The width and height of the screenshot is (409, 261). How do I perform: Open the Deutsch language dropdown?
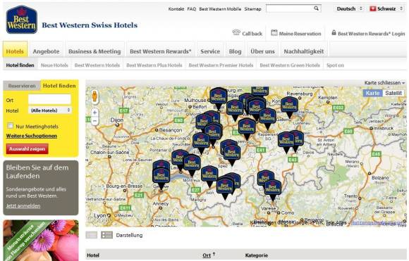pos(349,8)
